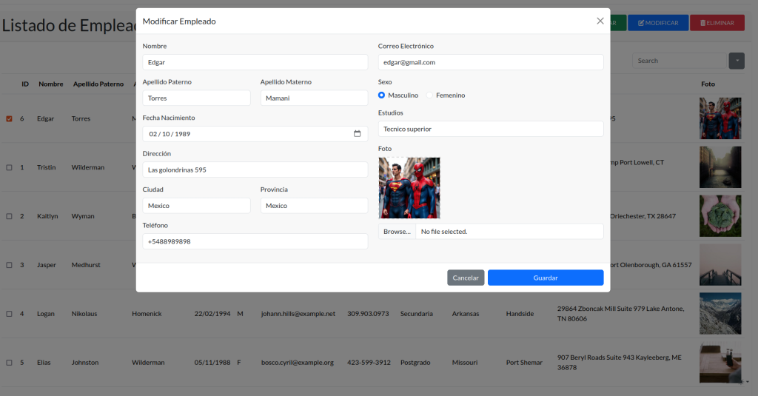Click the Missouri cell
The image size is (758, 396).
click(x=465, y=363)
